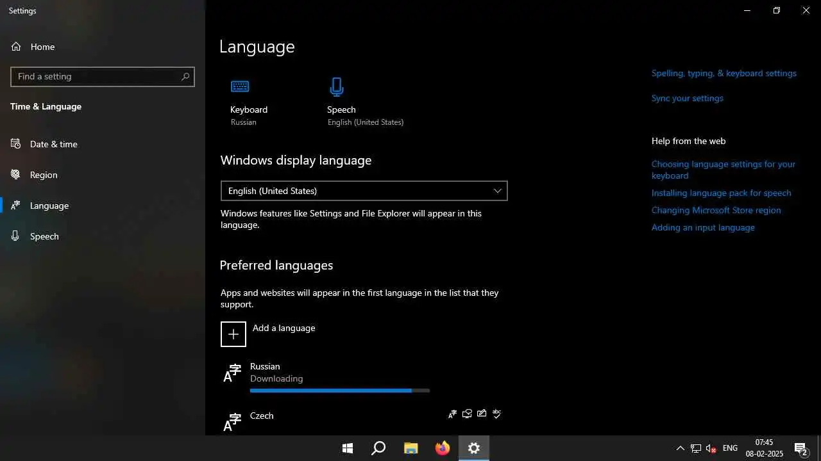Click Czech spell-check abc feature icon
This screenshot has width=821, height=461.
[496, 414]
